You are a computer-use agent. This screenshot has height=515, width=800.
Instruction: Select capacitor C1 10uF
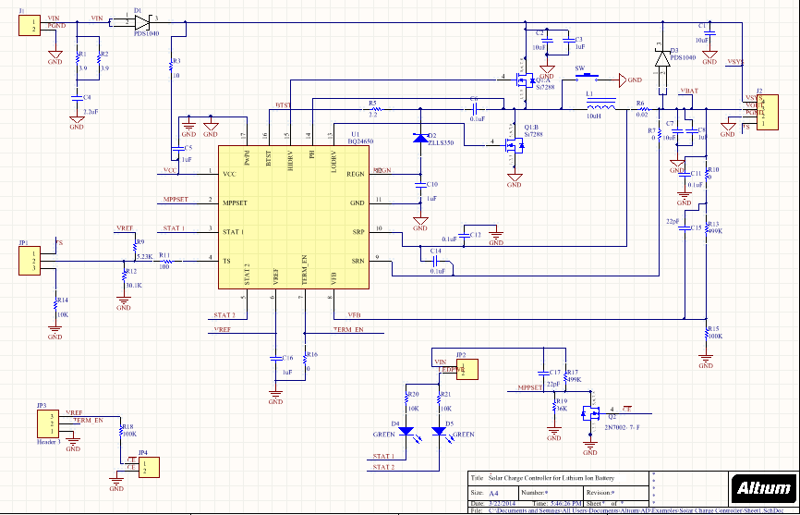tap(709, 33)
